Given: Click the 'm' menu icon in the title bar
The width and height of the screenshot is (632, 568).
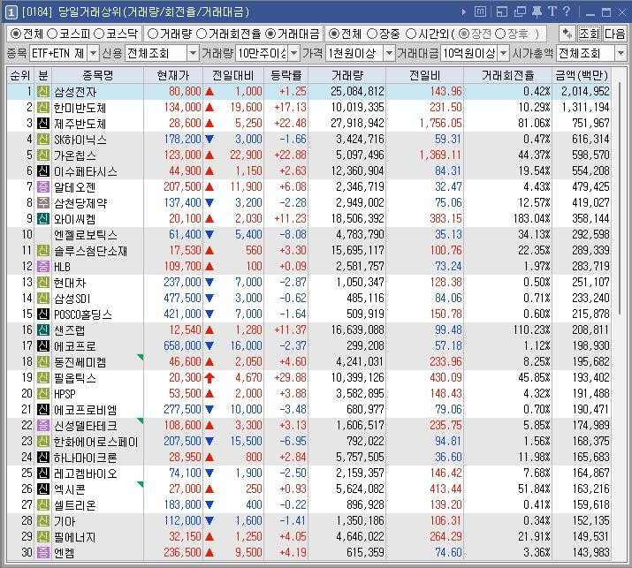Looking at the screenshot, I should click(480, 12).
